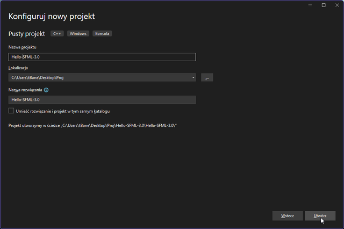Screen dimensions: 344x229
Task: Click the Utwórz button to create project
Action: tap(320, 216)
